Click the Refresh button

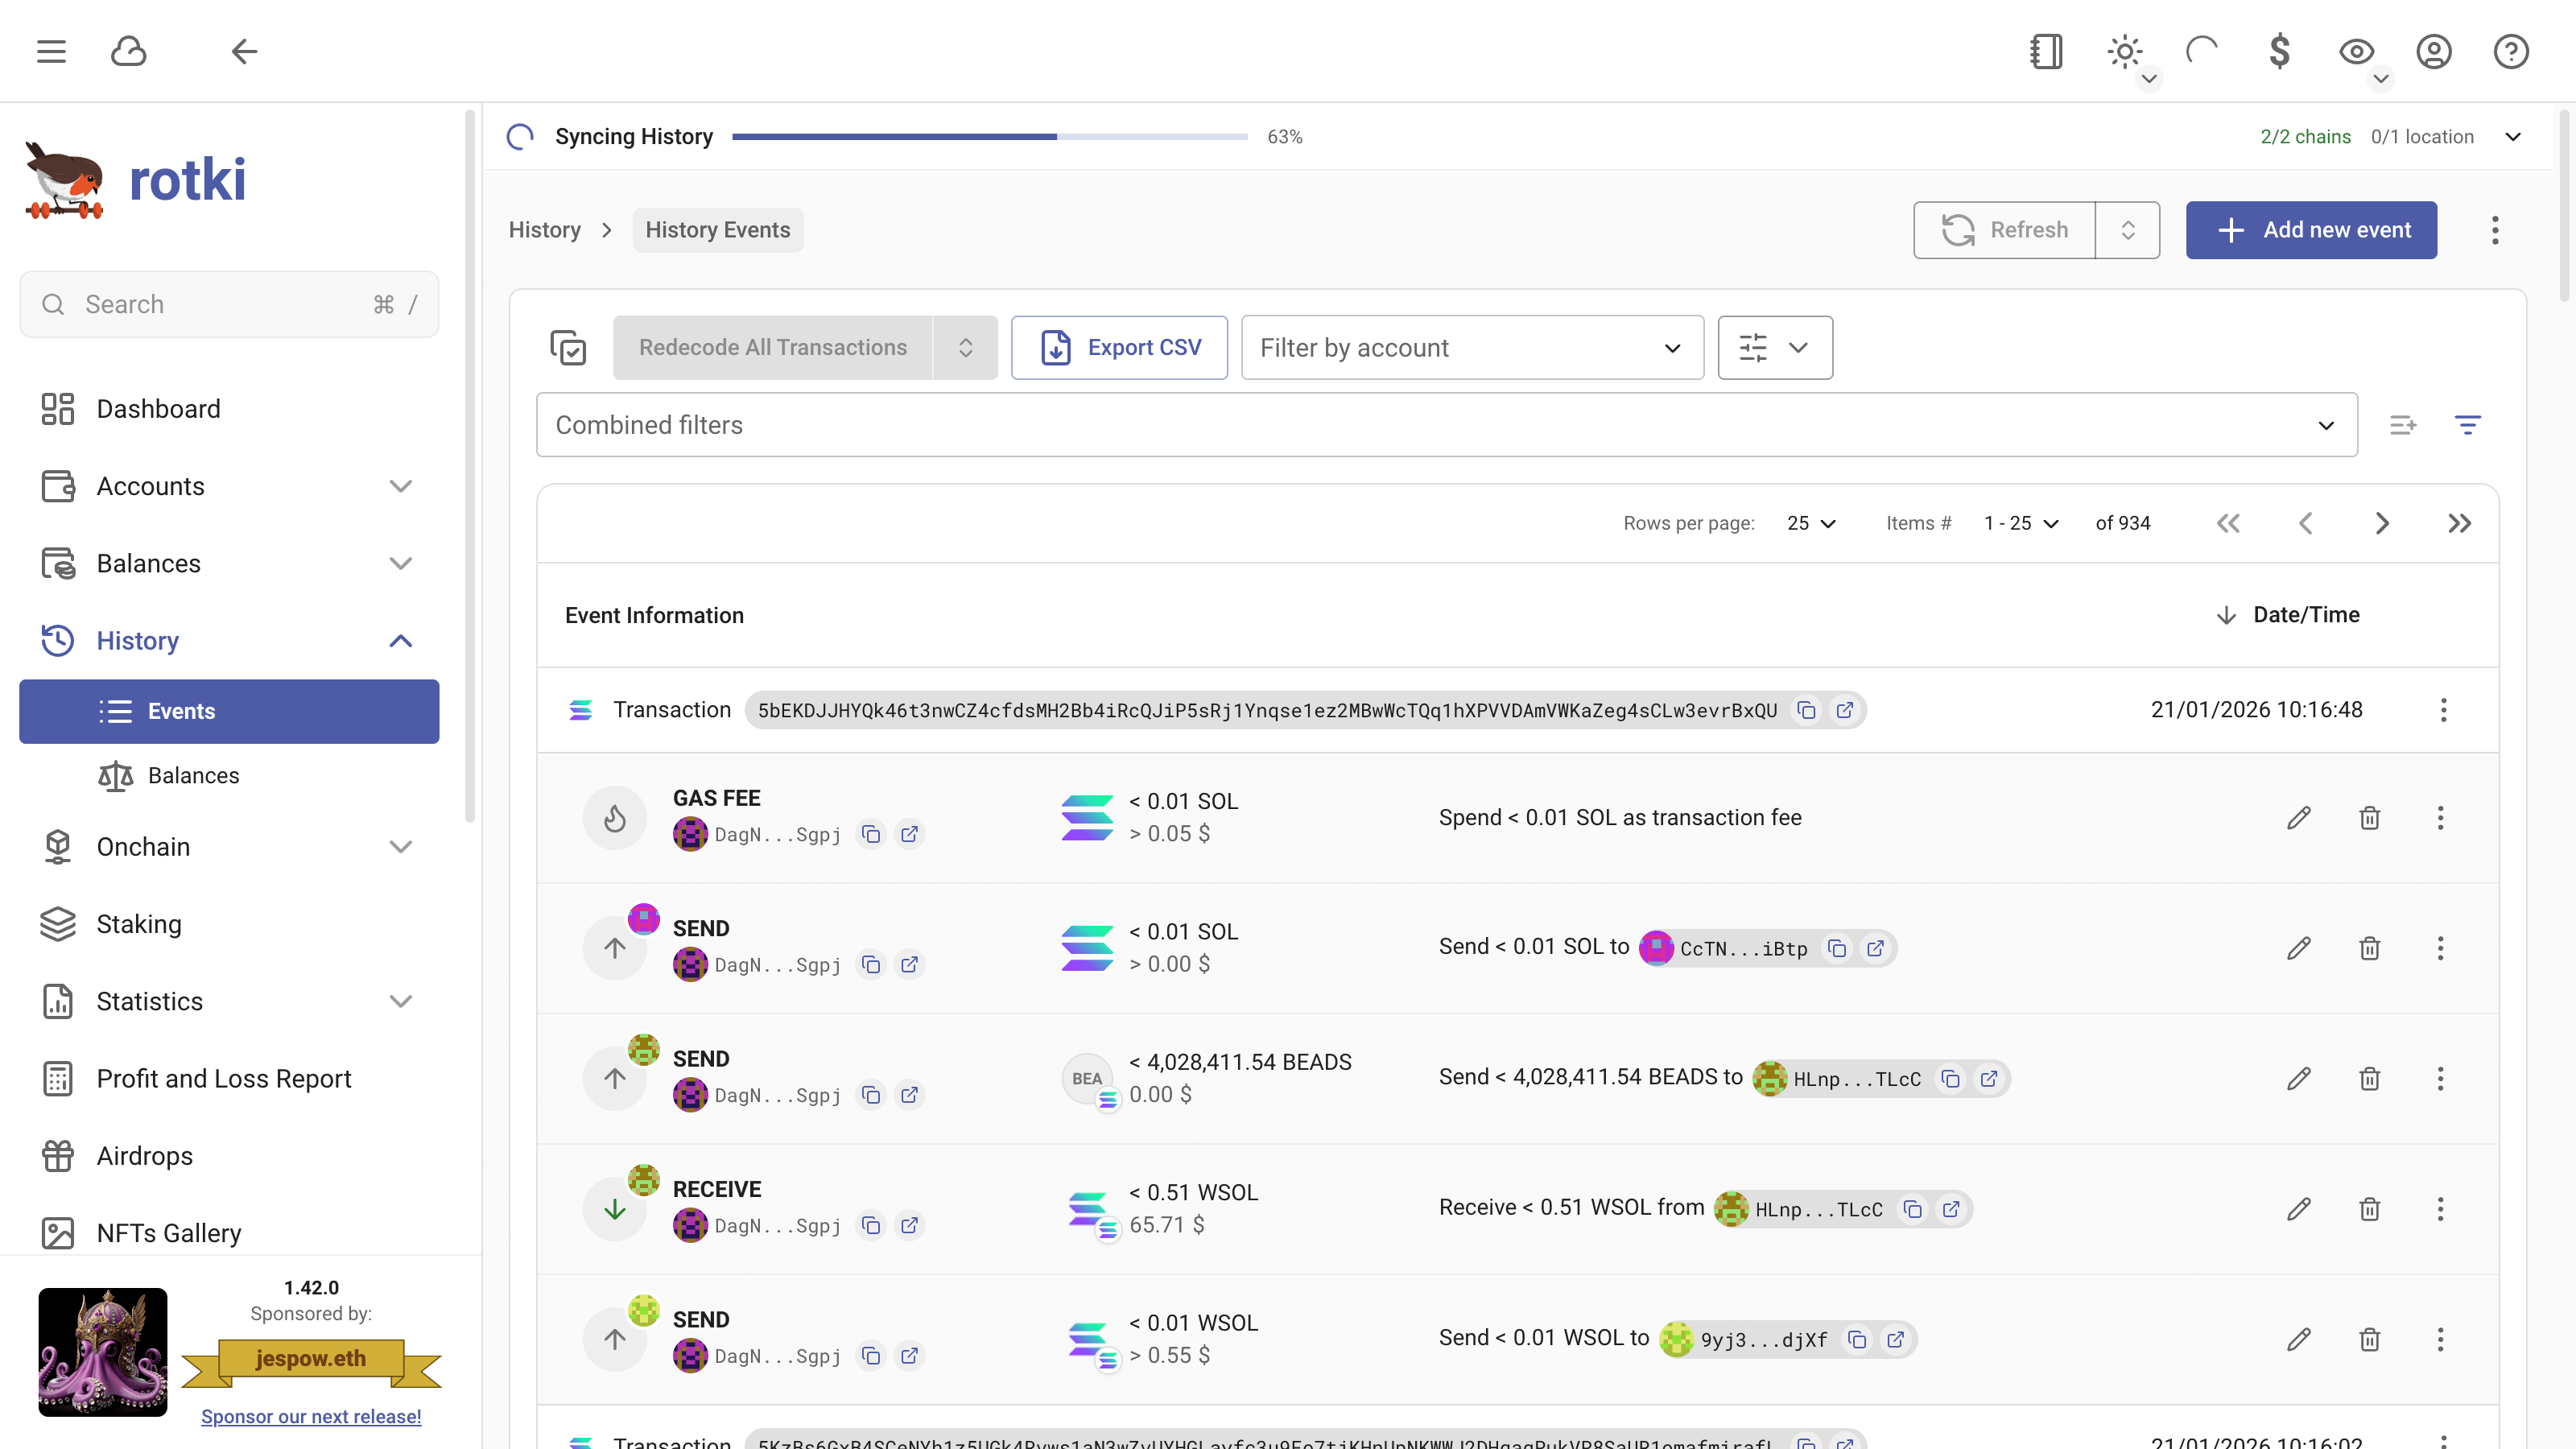(2004, 230)
